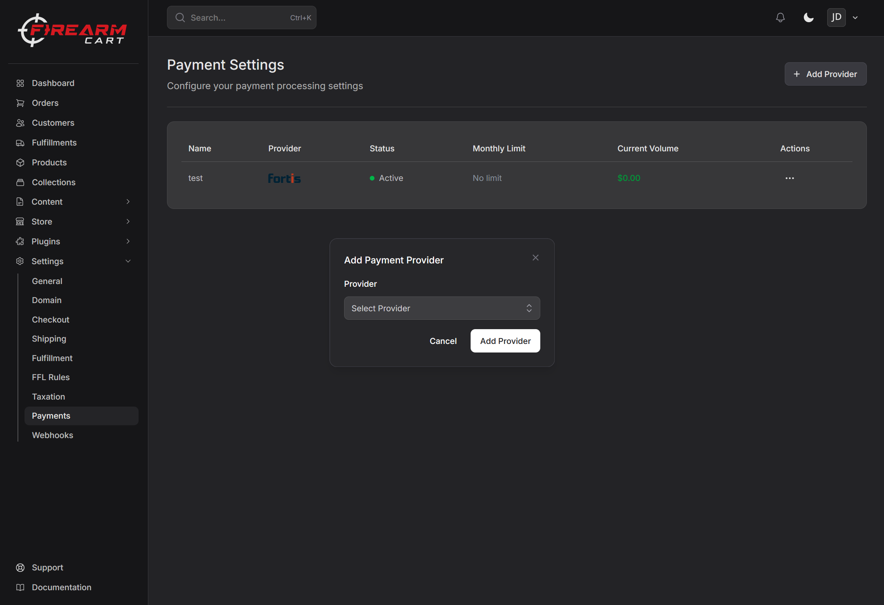The width and height of the screenshot is (884, 605).
Task: Click the Dashboard grid icon
Action: (x=20, y=83)
